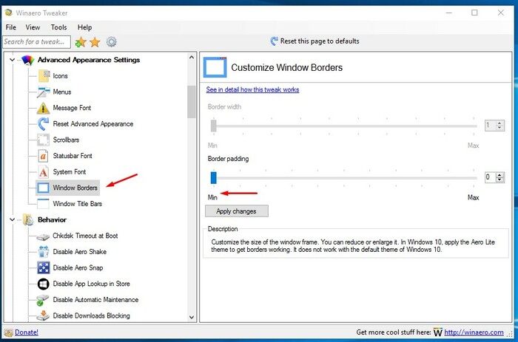Increase Border width value with spinner up arrow
This screenshot has width=518, height=342.
pyautogui.click(x=499, y=123)
